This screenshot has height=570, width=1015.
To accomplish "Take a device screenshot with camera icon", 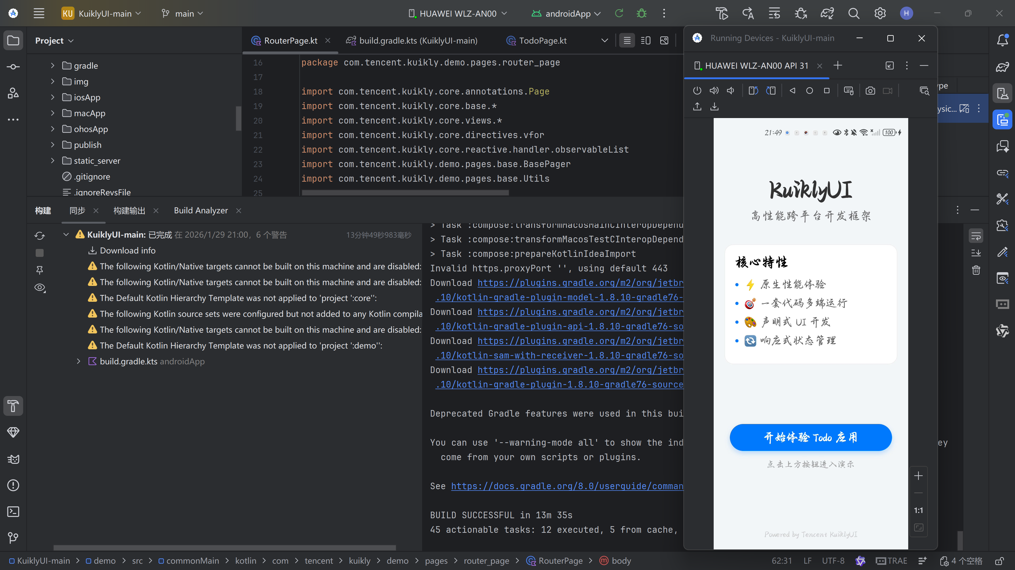I will coord(870,91).
